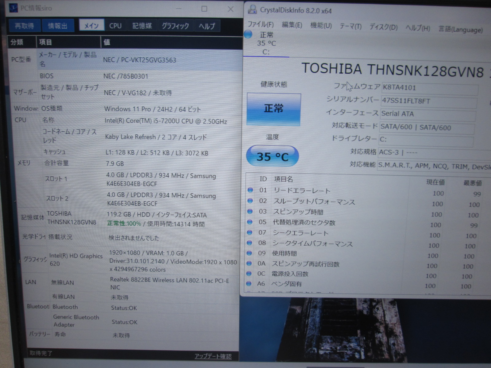
Task: Click the storage value 119.2 GB / HDD
Action: [x=157, y=215]
